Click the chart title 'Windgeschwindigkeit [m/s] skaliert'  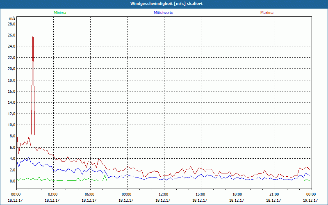coord(166,4)
